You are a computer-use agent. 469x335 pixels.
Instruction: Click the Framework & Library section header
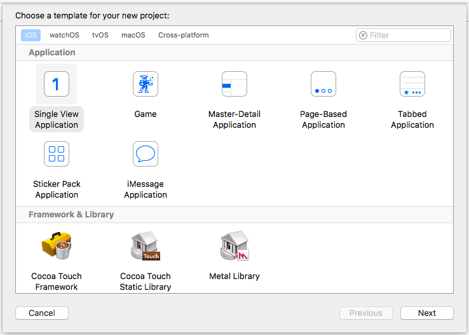pyautogui.click(x=71, y=214)
